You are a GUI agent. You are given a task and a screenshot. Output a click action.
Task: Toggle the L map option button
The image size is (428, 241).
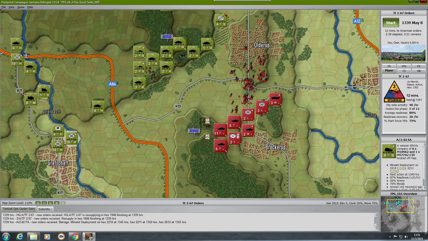(x=51, y=203)
